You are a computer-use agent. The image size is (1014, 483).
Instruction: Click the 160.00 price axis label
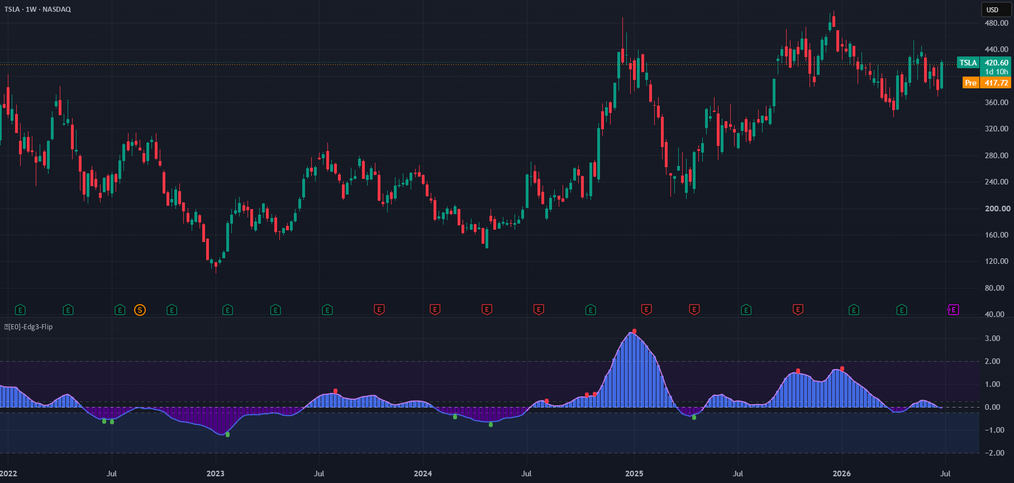997,235
